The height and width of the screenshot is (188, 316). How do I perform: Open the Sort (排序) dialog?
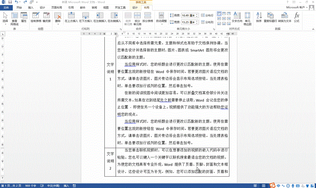click(259, 17)
